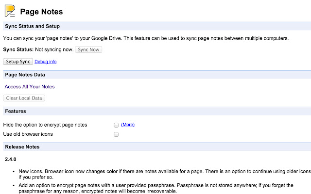Screen dimensions: 311x194
Task: Open the Access All Your Notes link
Action: pos(30,87)
